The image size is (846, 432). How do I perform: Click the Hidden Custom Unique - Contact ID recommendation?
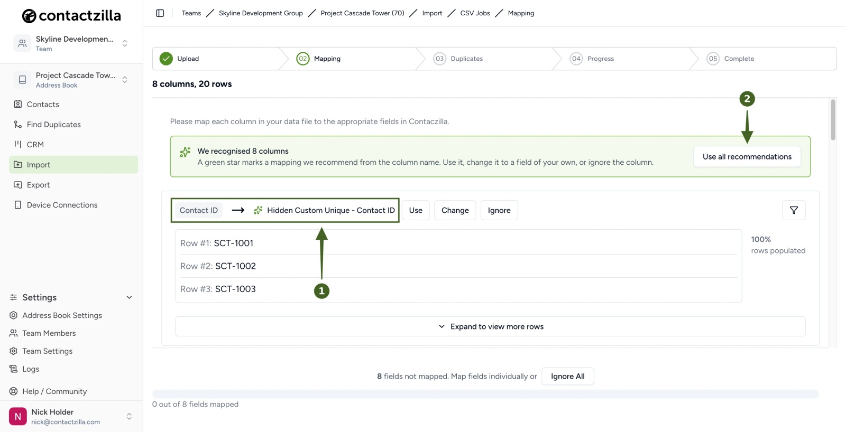tap(324, 210)
